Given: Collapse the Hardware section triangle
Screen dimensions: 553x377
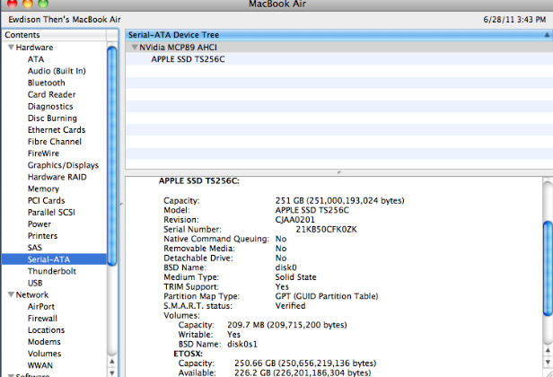Looking at the screenshot, I should pyautogui.click(x=11, y=47).
